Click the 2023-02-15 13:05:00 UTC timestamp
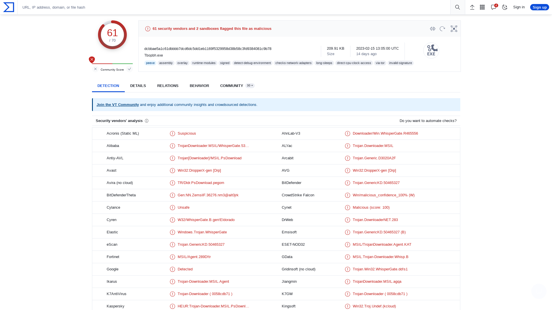 pos(377,49)
